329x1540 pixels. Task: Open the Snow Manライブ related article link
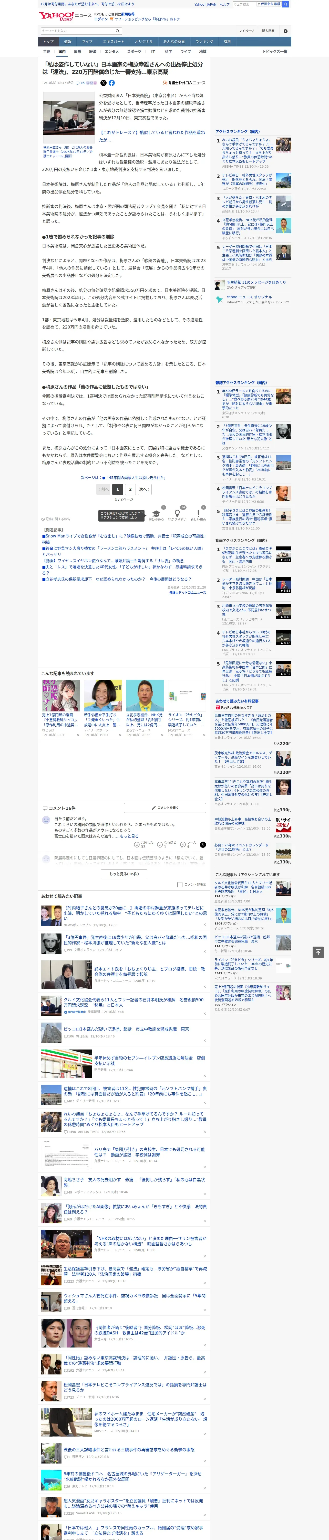[x=124, y=539]
